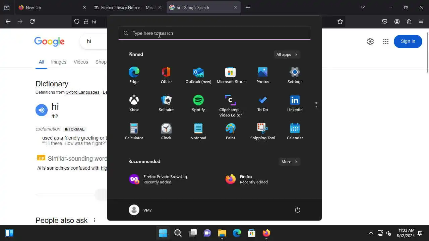Click the Windows Start button on taskbar
The height and width of the screenshot is (241, 429).
point(163,233)
